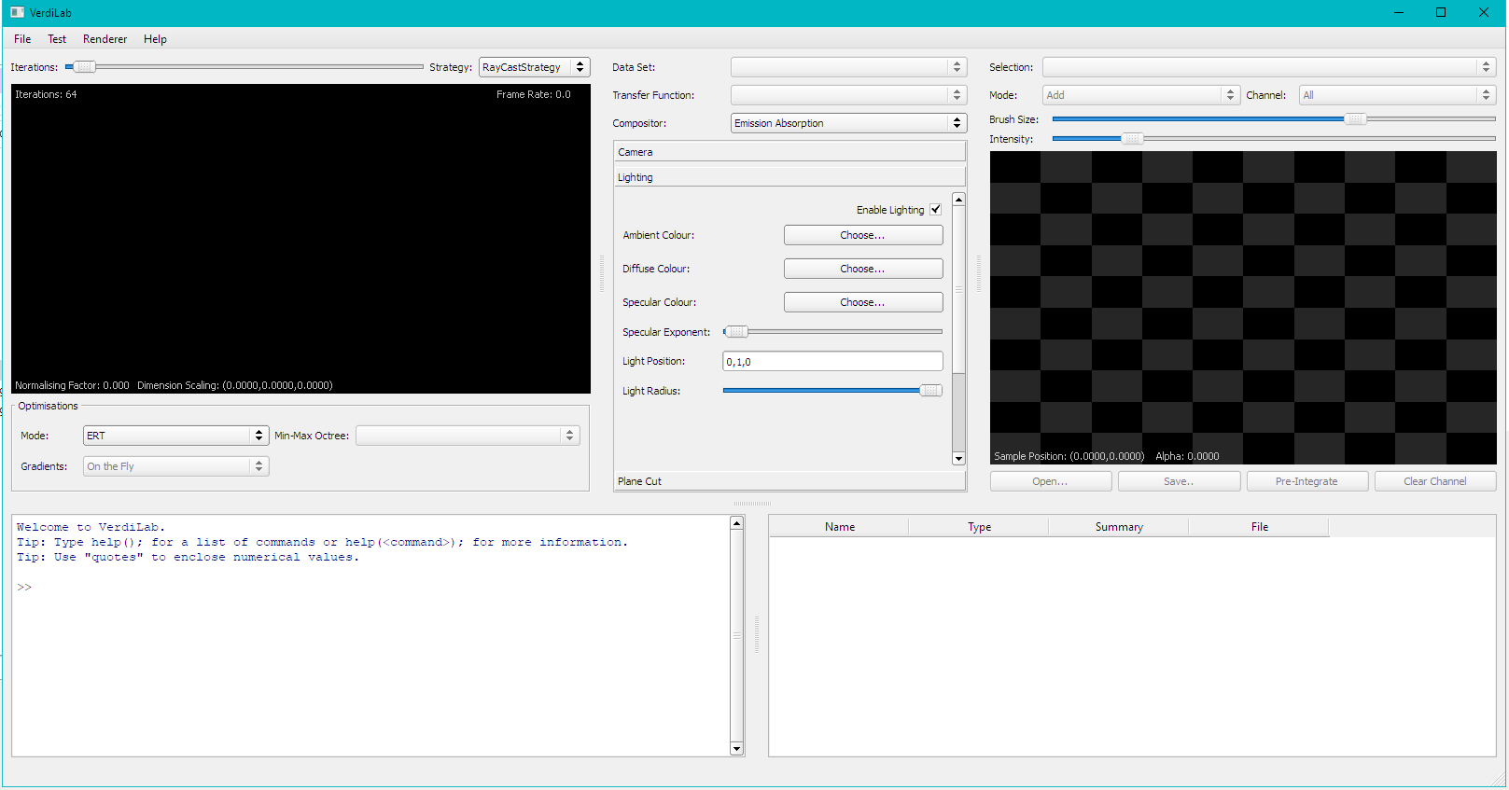
Task: Click the VerdiLab app icon in title bar
Action: (17, 12)
